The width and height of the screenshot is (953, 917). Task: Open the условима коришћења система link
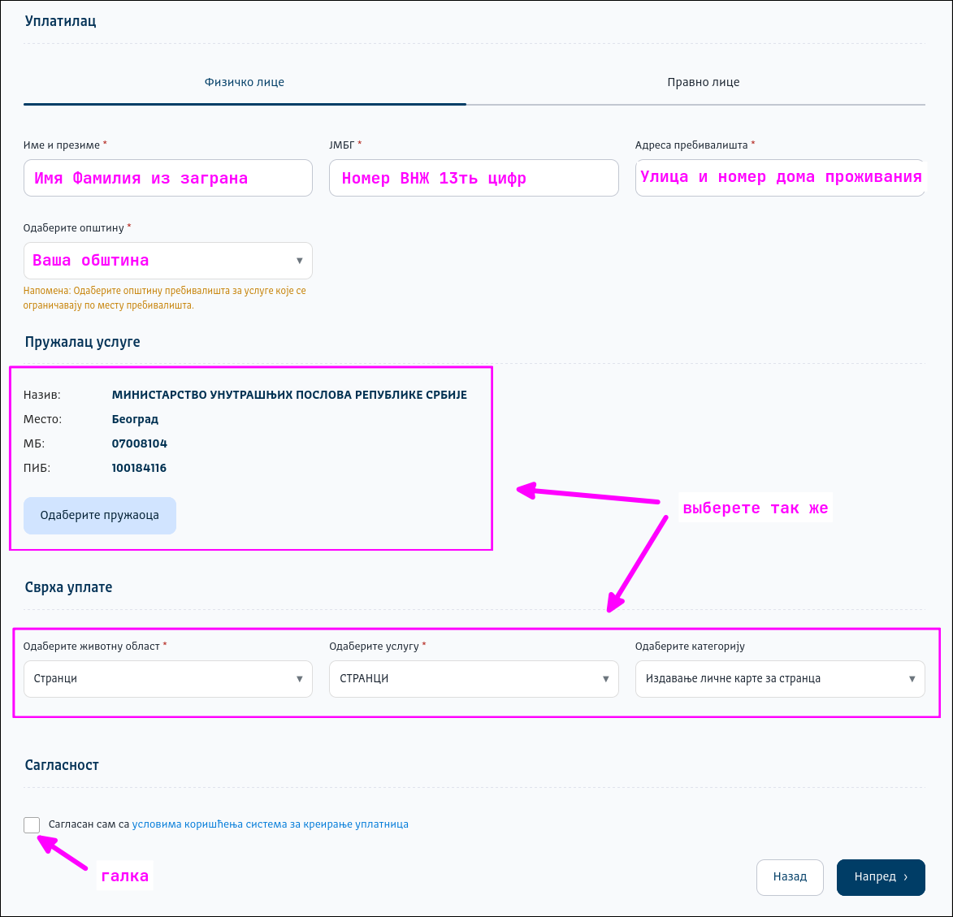tap(270, 824)
